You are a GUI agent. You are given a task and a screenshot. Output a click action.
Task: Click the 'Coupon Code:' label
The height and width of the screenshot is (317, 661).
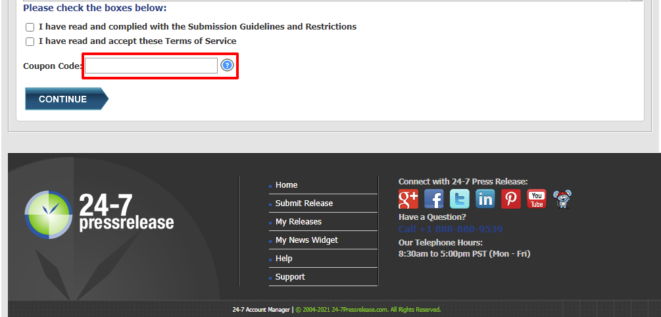53,66
